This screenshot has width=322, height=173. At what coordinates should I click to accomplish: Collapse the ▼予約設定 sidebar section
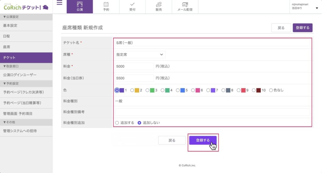click(x=11, y=83)
